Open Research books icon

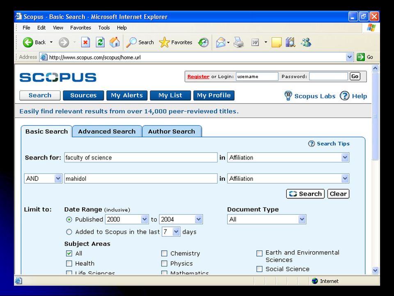point(291,42)
